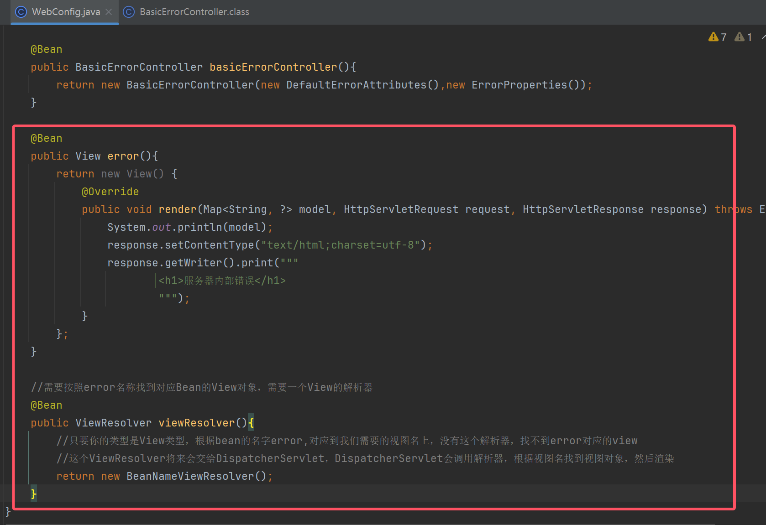Open the 7 warnings inspection indicator
766x525 pixels.
[x=717, y=37]
